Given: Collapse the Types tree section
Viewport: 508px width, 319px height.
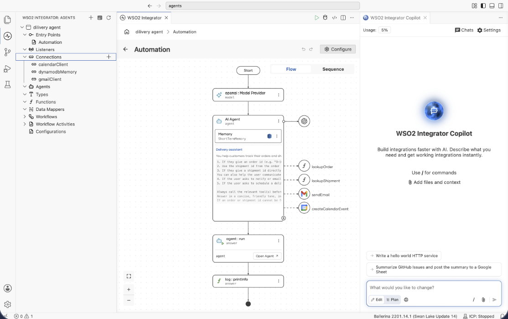Looking at the screenshot, I should [25, 94].
